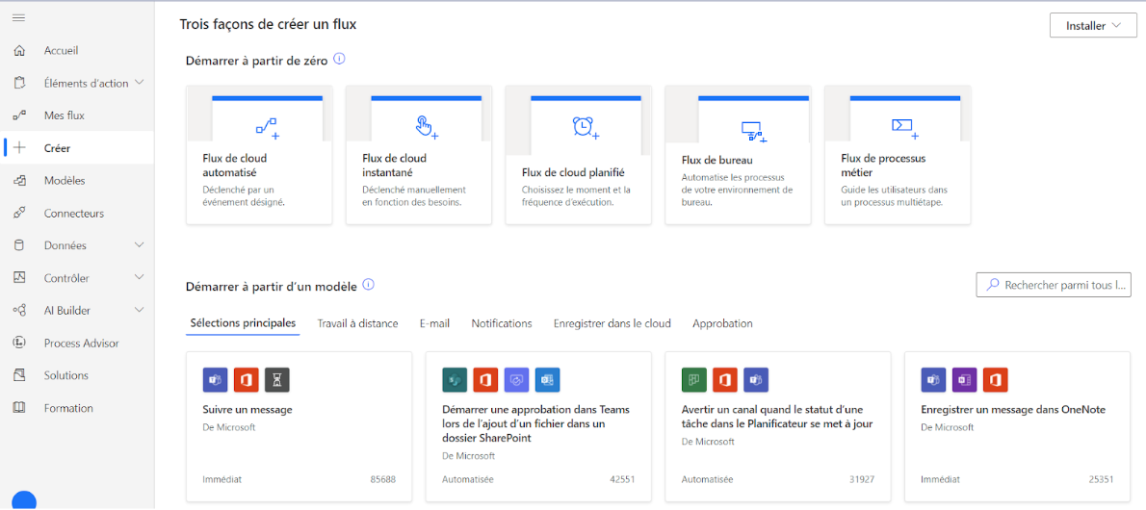The image size is (1146, 510).
Task: Choose the Flux de bureau desktop icon
Action: coord(752,130)
